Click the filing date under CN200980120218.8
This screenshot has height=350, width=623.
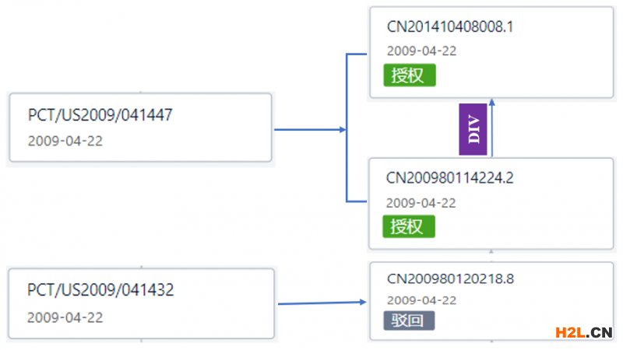click(421, 300)
